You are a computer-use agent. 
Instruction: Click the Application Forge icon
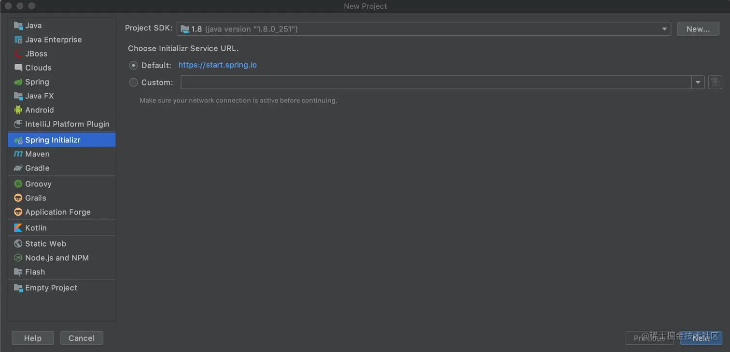pyautogui.click(x=18, y=211)
